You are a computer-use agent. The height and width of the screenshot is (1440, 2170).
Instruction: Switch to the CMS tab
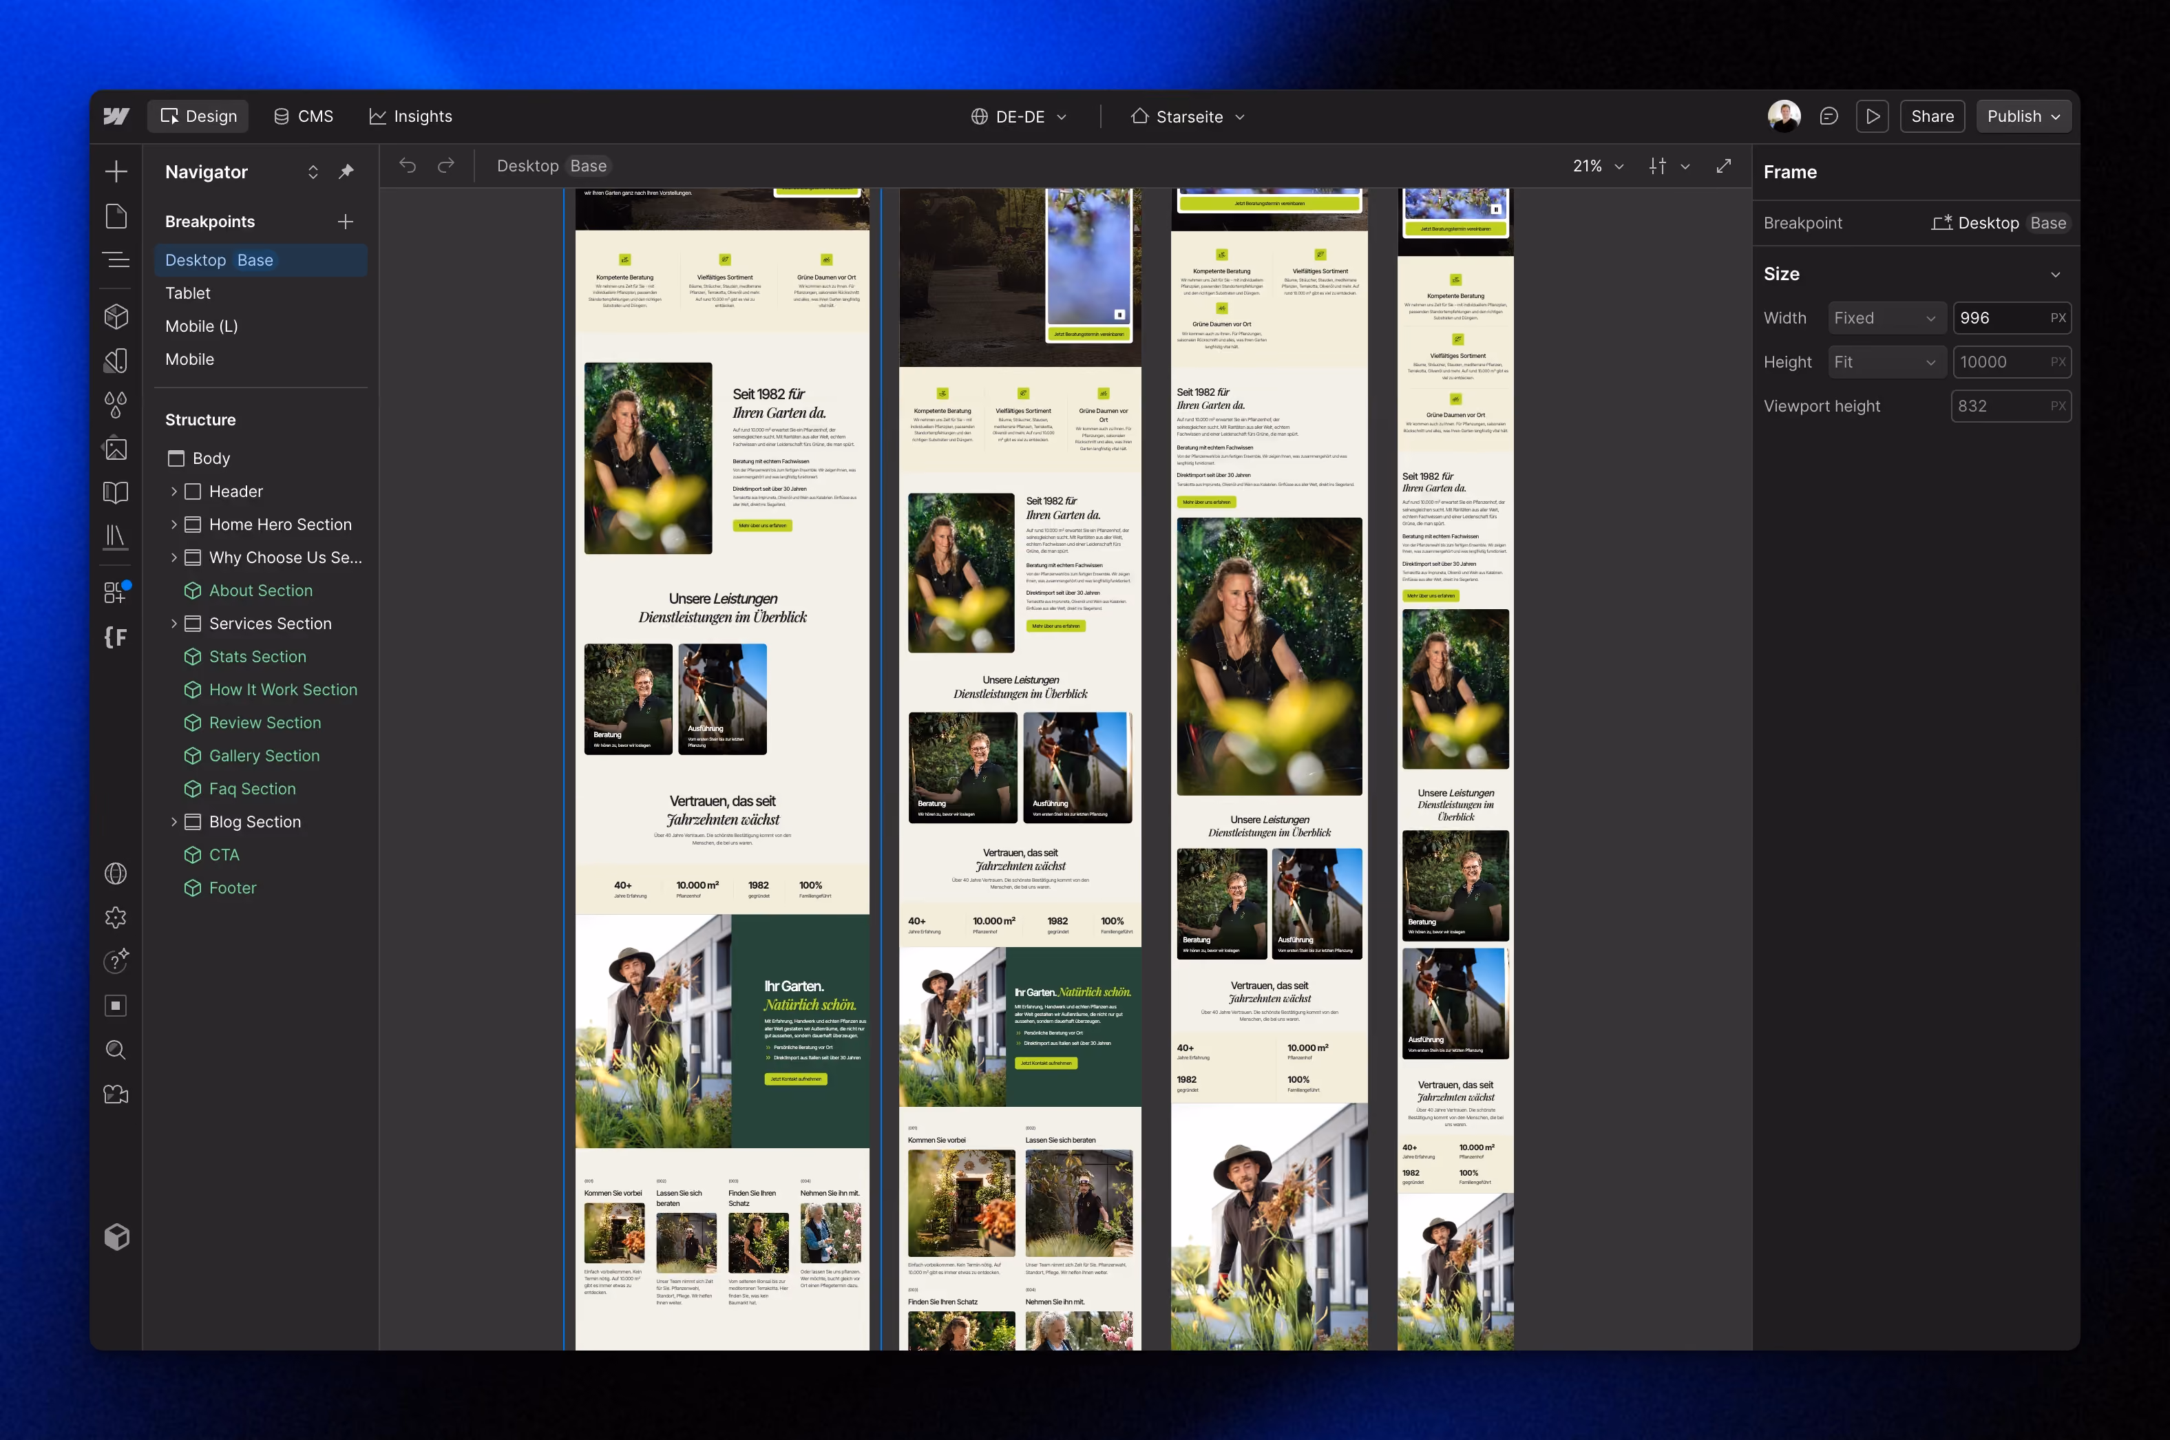[304, 116]
